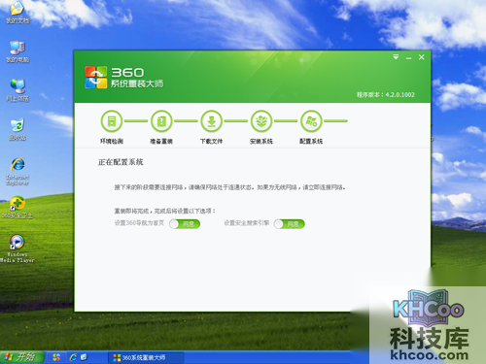
Task: Click show desktop quick launch icon
Action: point(84,357)
